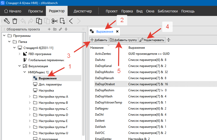Open the Правка menu

[x=127, y=11]
